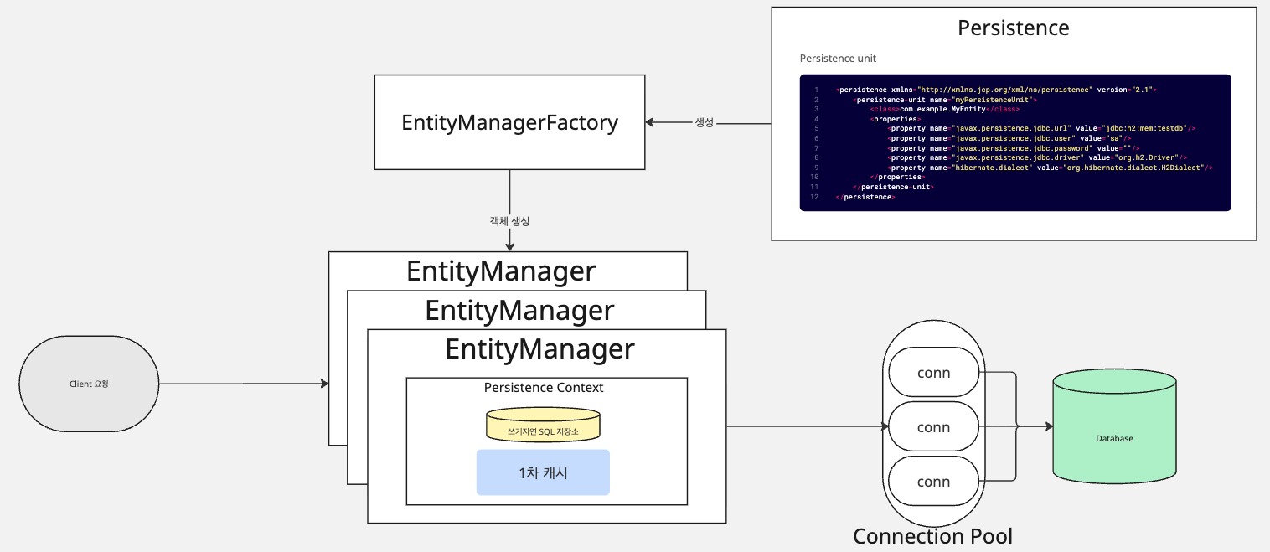Click the 생성 arrow label
Viewport: 1270px width, 552px height.
[705, 122]
